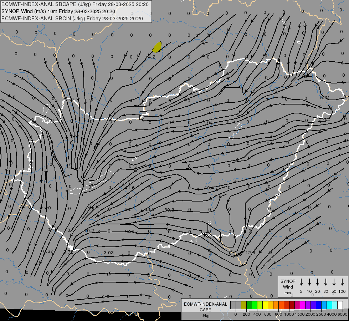Click the wind legend arrow for 5 m/s
Screen dimensions: 349x321
tap(301, 282)
